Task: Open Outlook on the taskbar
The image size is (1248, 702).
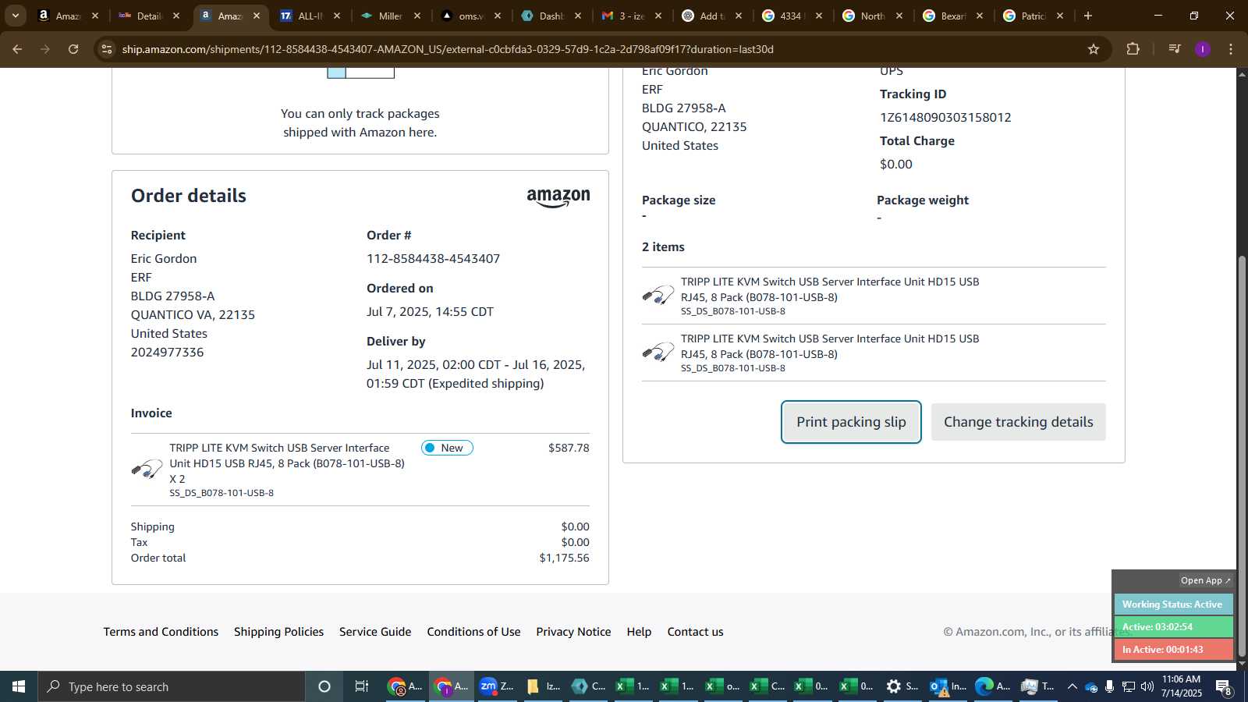Action: point(947,686)
